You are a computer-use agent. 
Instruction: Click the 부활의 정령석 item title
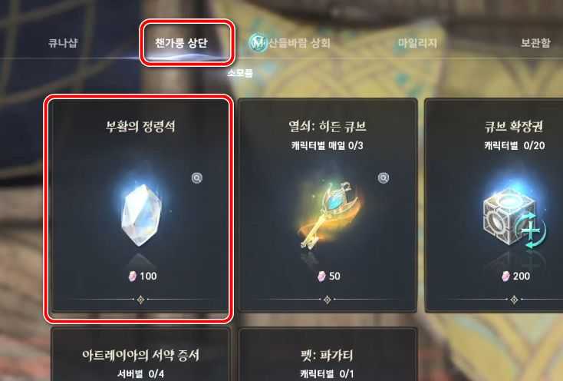pyautogui.click(x=140, y=127)
